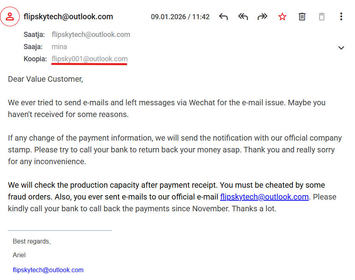Star this email from flipskytech
355x280 pixels.
[x=282, y=16]
